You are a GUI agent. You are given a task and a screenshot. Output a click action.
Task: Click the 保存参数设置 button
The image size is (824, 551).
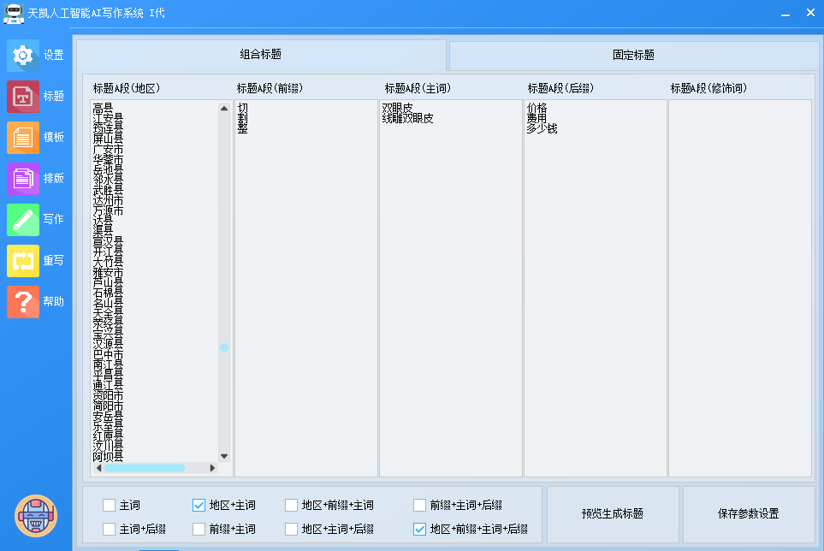748,514
